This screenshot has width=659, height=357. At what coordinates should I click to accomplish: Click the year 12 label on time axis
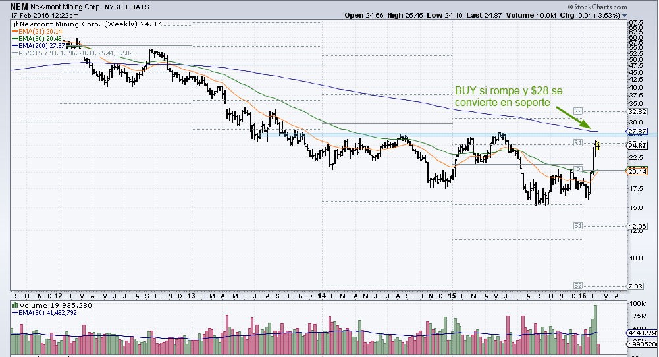click(x=59, y=296)
